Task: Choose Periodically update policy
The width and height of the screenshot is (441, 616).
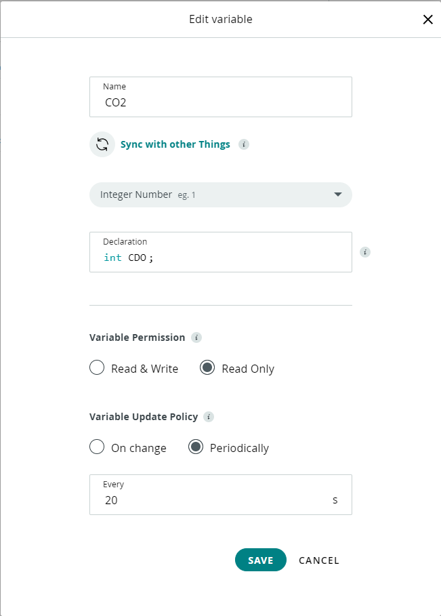Action: (196, 447)
